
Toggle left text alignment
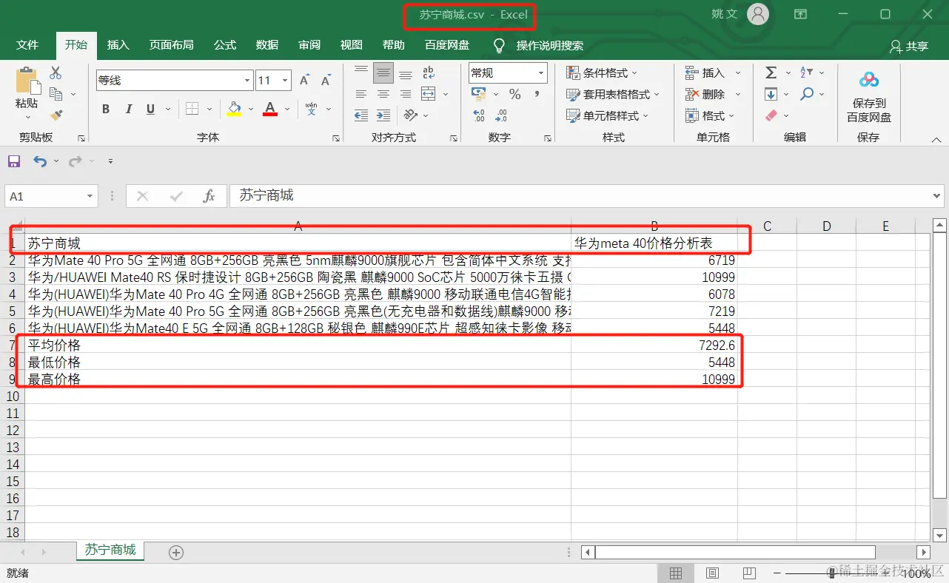tap(361, 94)
